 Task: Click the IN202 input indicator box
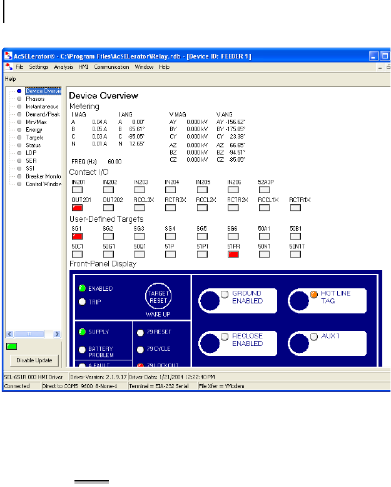108,190
